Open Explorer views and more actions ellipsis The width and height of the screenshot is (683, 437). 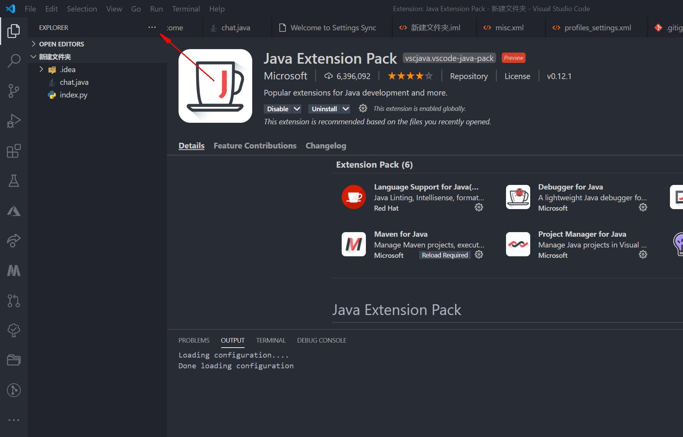[152, 27]
